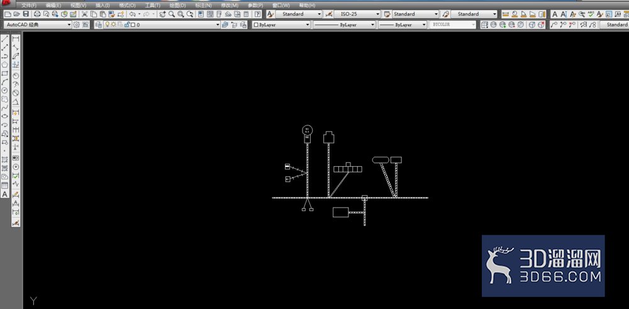Open the text style Standard dropdown
Screen dimensions: 629x309
point(298,14)
